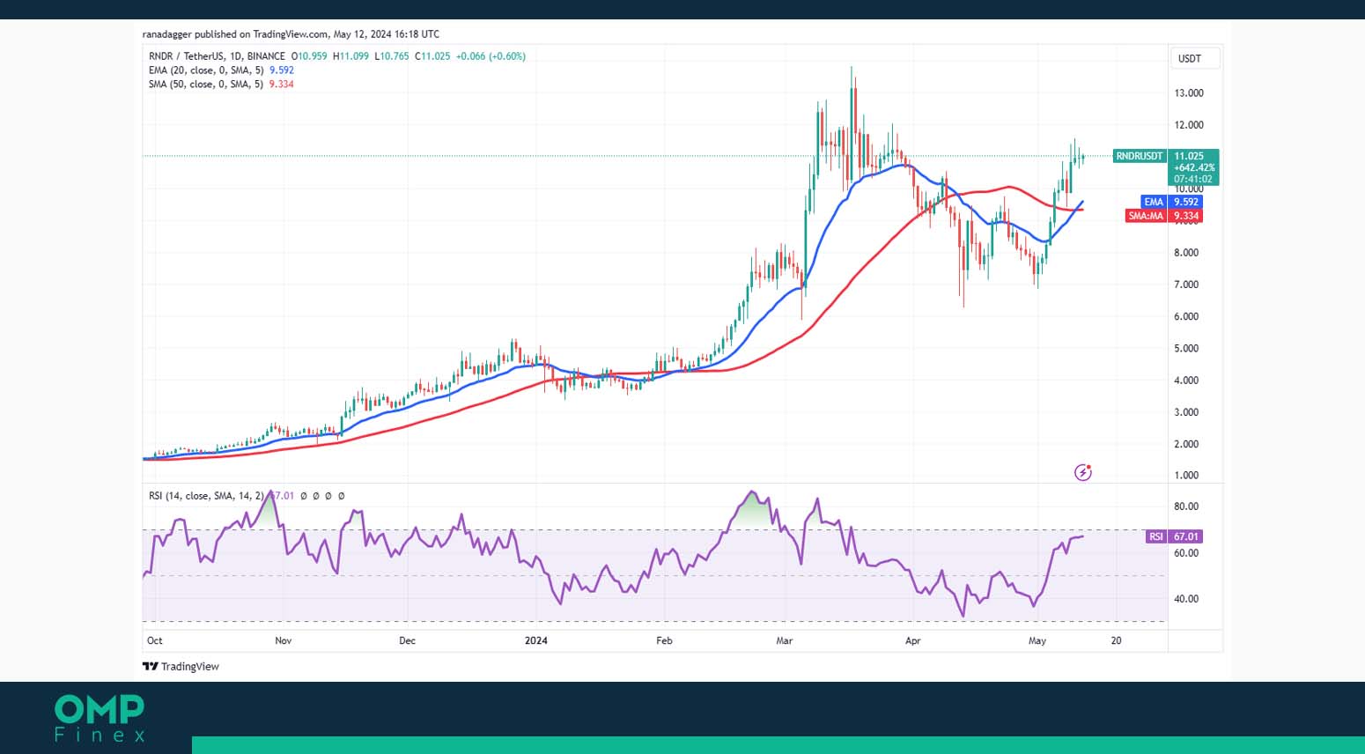Click the RSI 80.00 axis label

click(1186, 506)
